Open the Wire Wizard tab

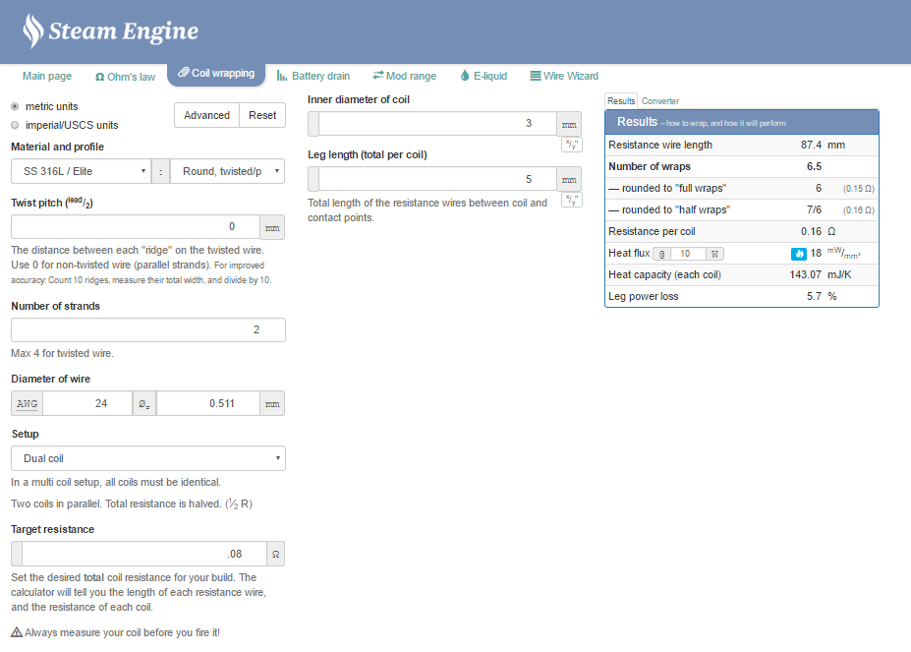[564, 76]
